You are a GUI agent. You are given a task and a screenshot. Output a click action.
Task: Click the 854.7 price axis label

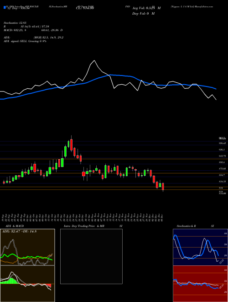[222, 175]
